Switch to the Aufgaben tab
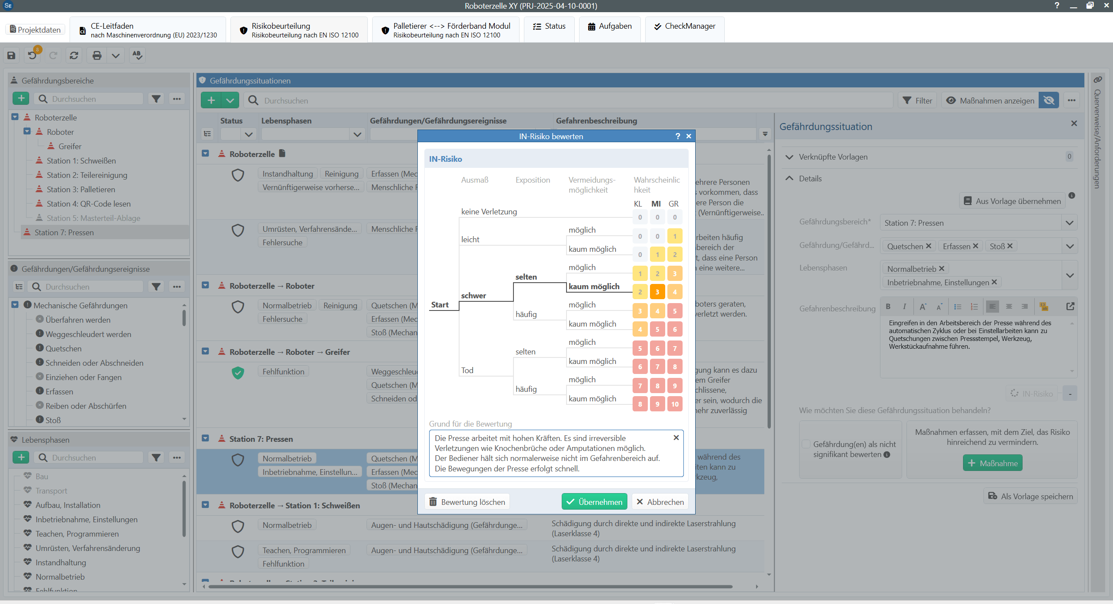 610,26
